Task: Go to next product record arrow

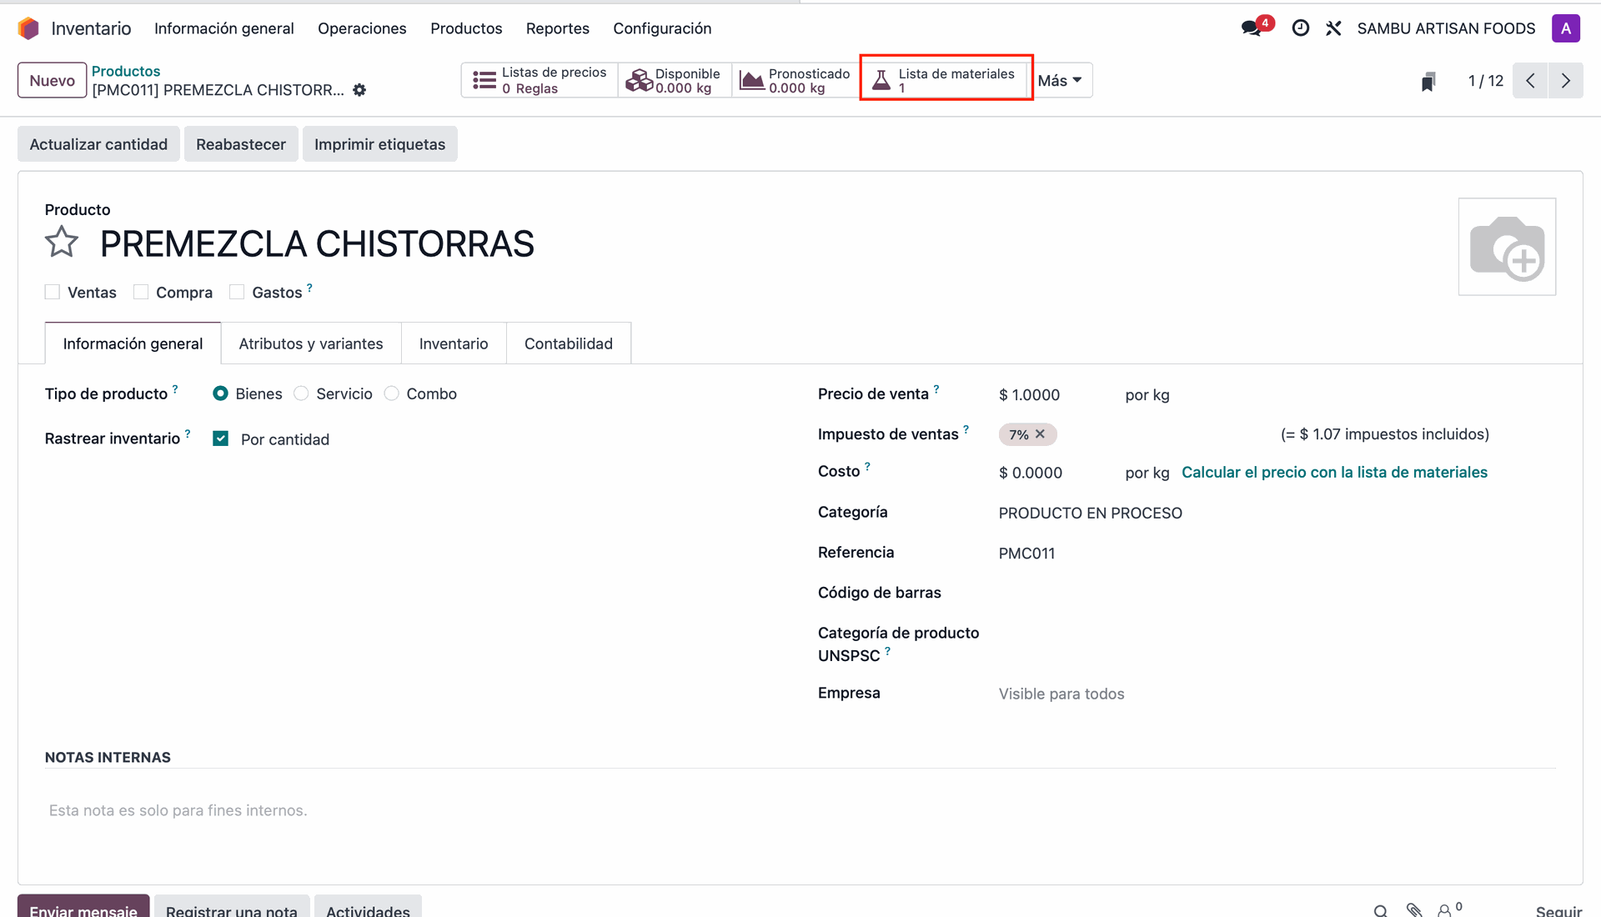Action: point(1565,81)
